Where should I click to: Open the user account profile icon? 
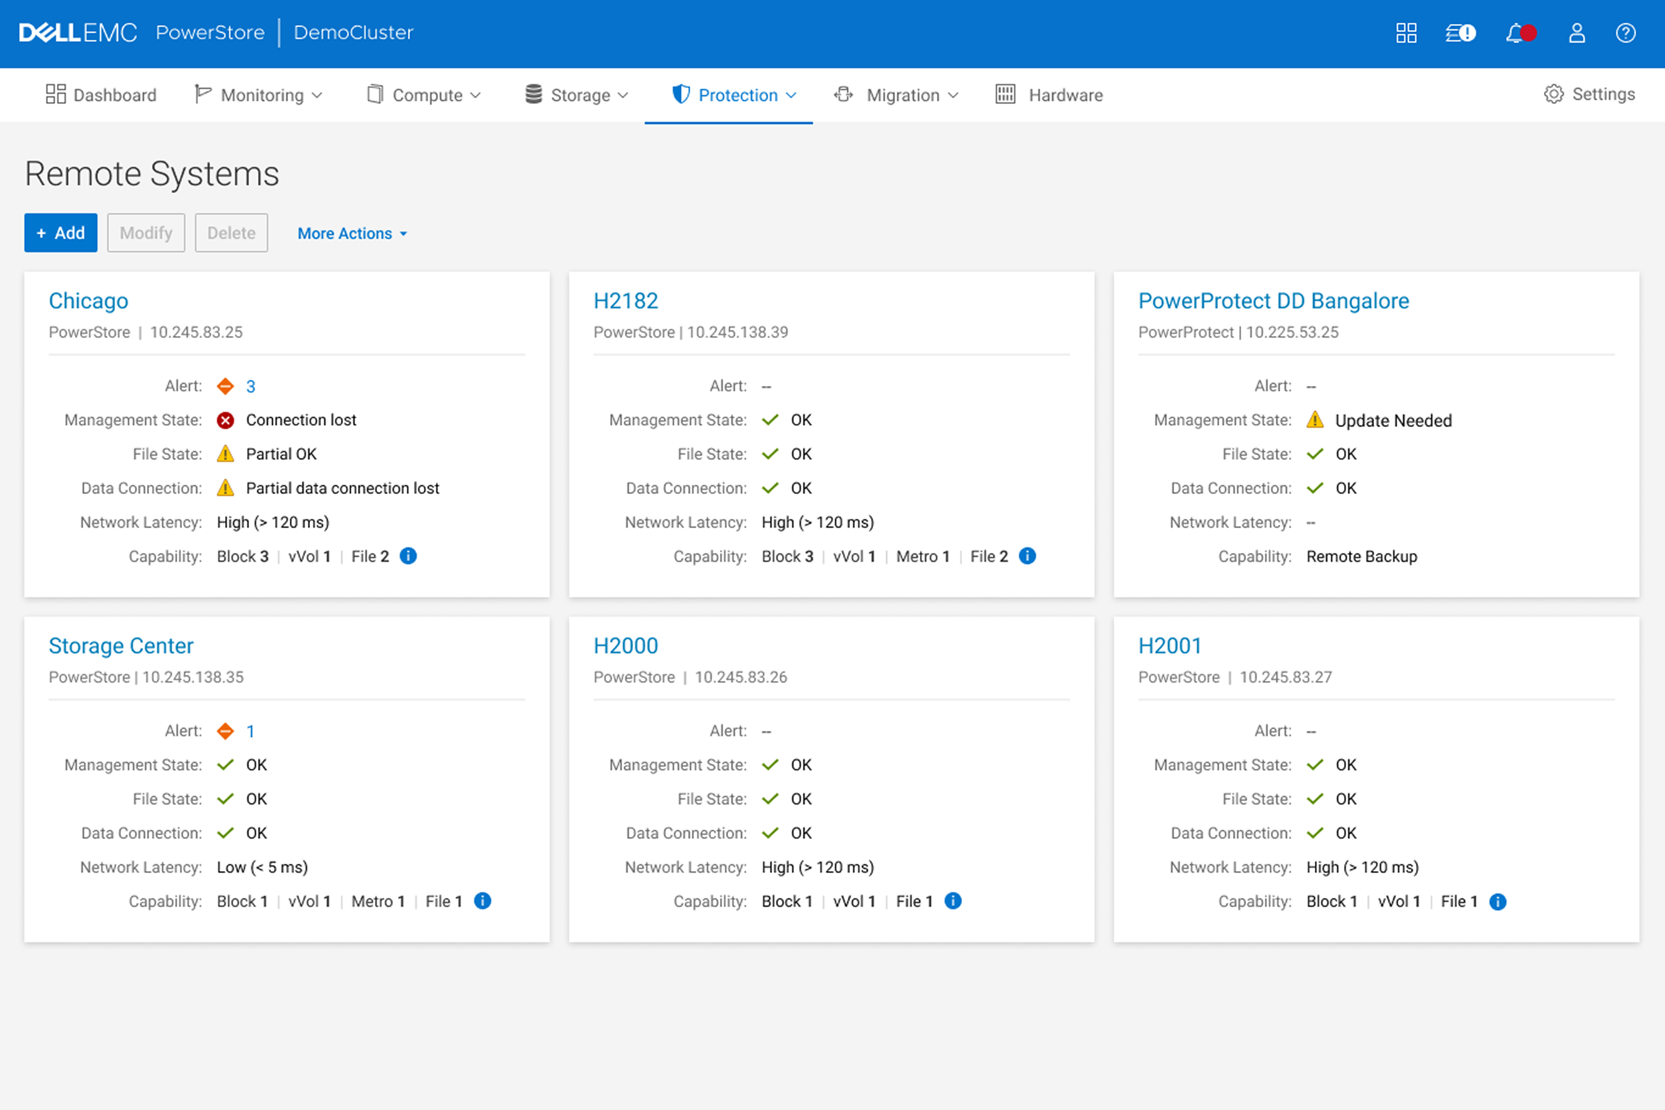[1576, 33]
